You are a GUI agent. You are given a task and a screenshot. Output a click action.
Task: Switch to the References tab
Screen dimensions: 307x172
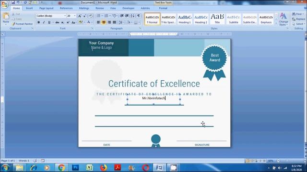[x=66, y=8]
